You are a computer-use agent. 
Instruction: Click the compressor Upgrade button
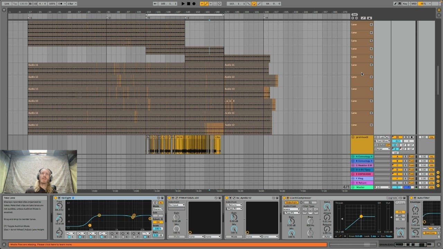[x=392, y=198]
